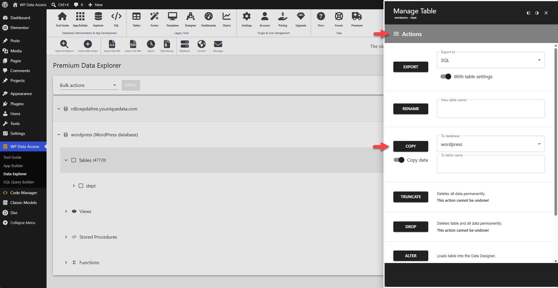Click Create table design icon
The height and width of the screenshot is (288, 558).
click(88, 44)
